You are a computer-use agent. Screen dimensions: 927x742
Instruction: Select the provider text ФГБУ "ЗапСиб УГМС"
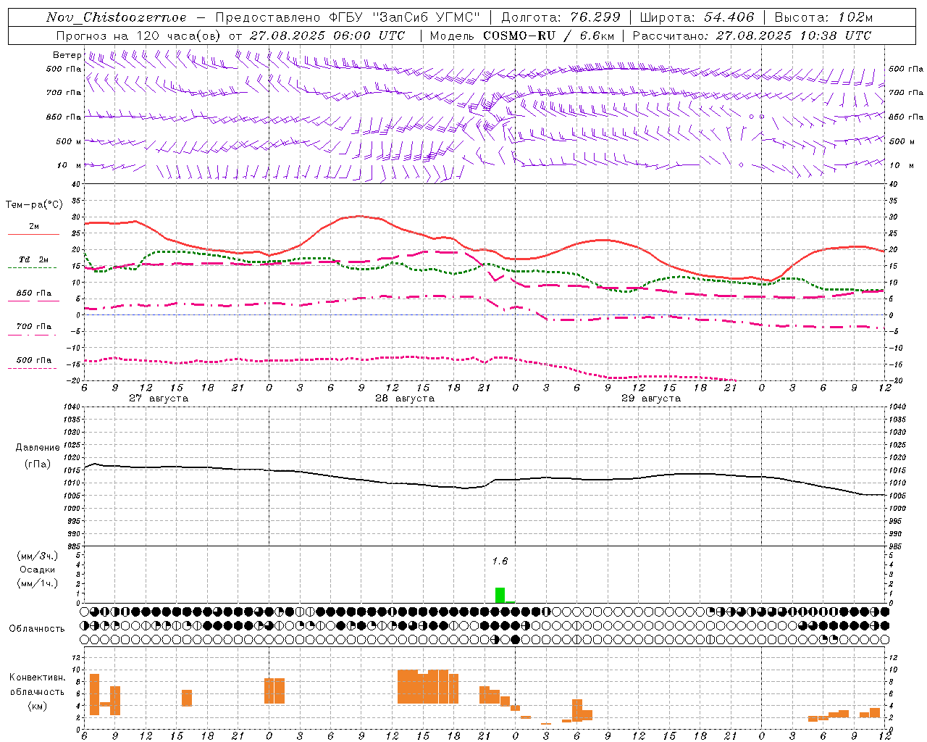click(x=406, y=17)
